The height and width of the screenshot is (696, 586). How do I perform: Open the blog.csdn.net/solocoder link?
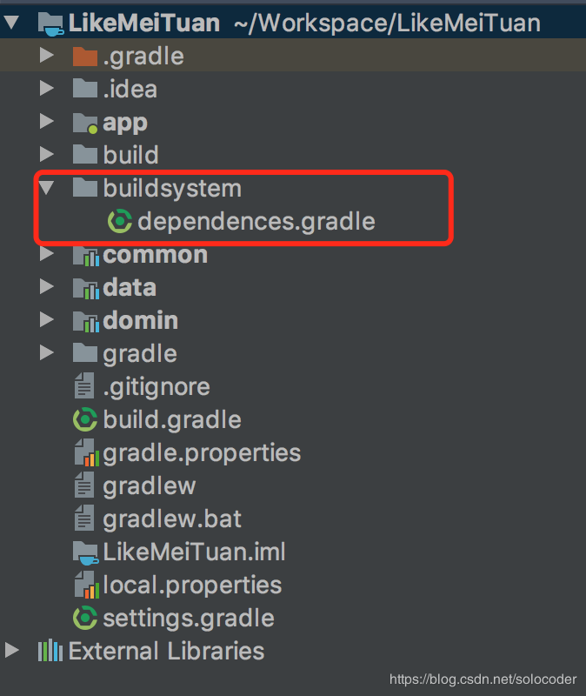point(483,679)
